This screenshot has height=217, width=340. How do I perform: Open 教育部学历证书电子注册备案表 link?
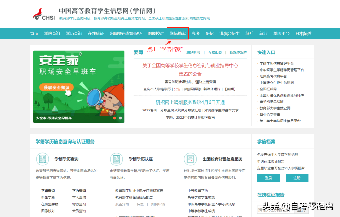tap(139, 190)
